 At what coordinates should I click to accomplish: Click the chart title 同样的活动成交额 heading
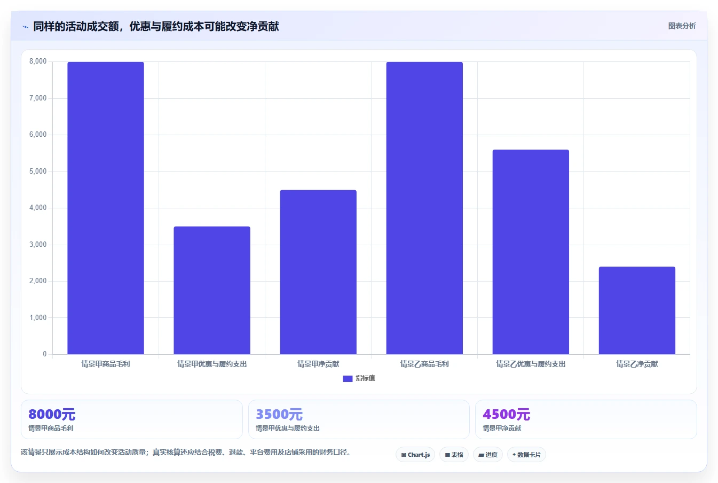(156, 27)
